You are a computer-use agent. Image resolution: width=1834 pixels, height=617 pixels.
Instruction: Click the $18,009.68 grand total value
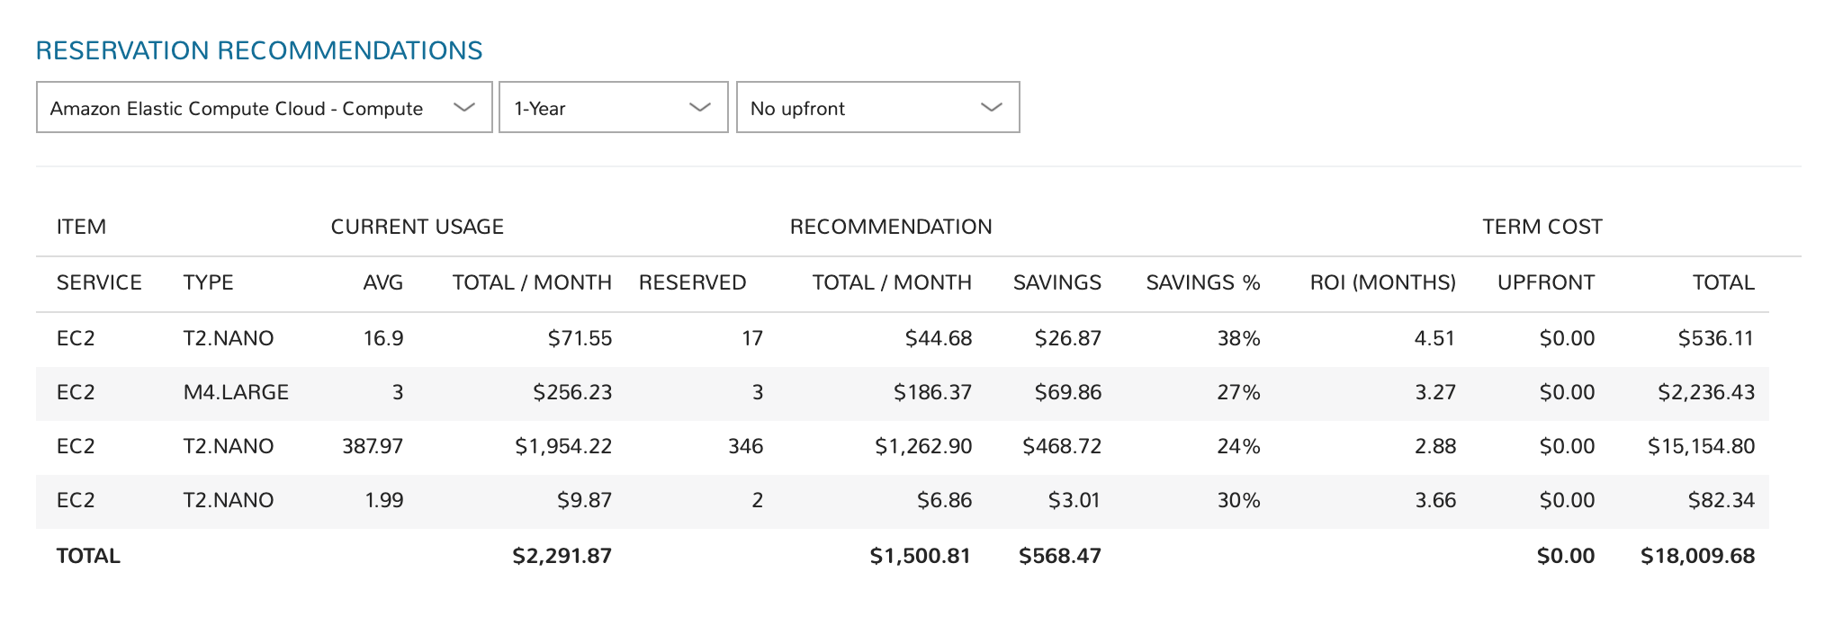(1697, 556)
